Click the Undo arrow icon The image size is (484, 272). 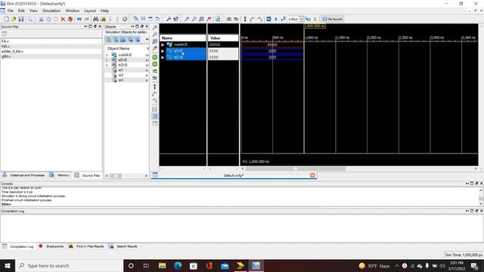(79, 19)
